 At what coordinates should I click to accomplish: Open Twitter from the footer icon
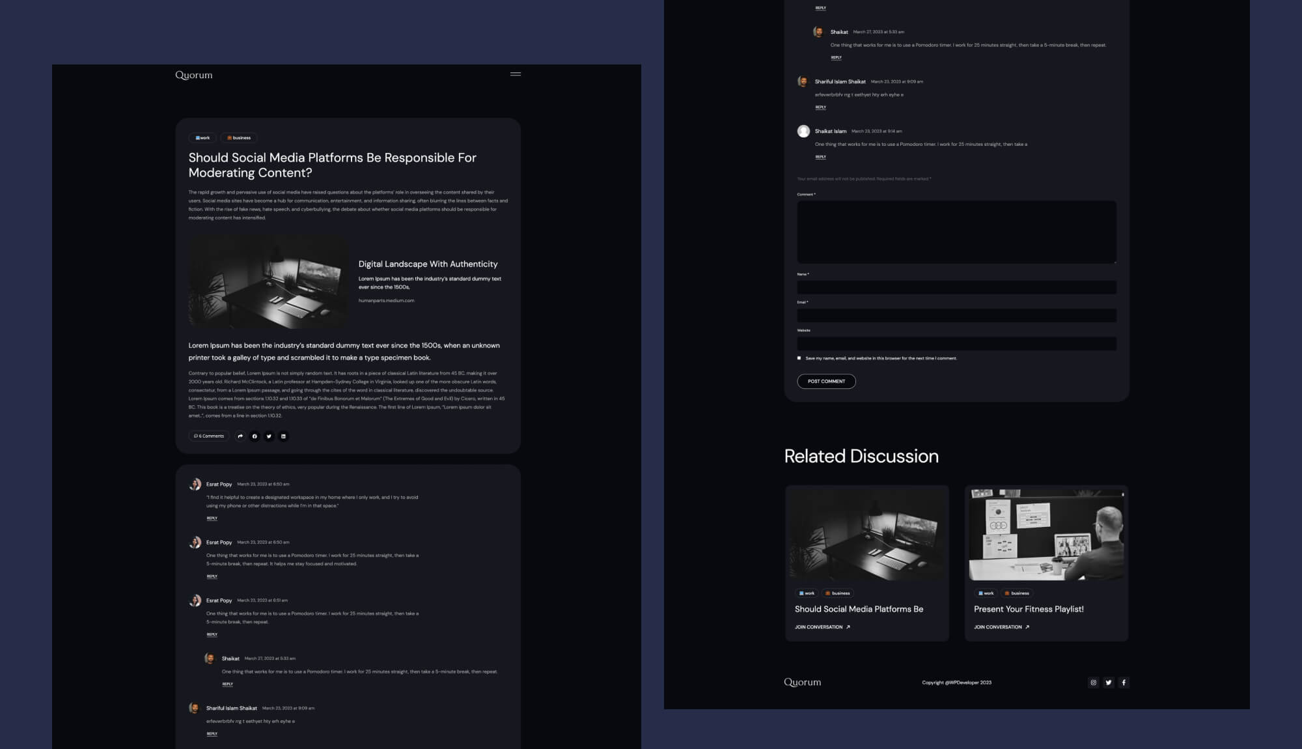(1109, 683)
